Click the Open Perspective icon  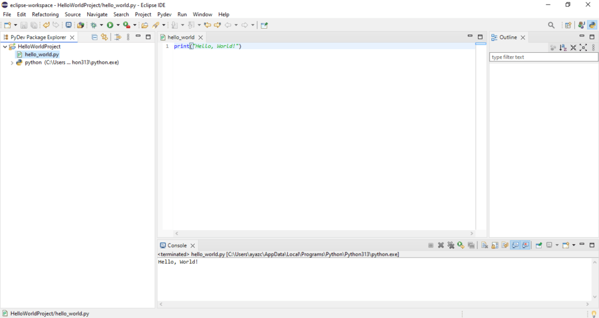(x=568, y=25)
